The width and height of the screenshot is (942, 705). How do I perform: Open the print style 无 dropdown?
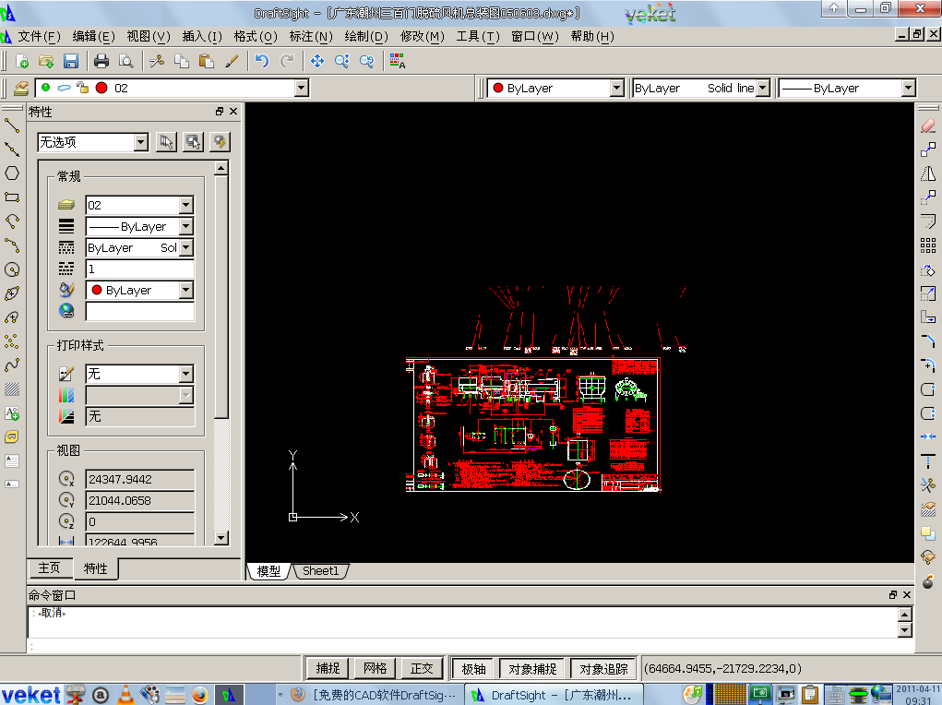pos(186,374)
